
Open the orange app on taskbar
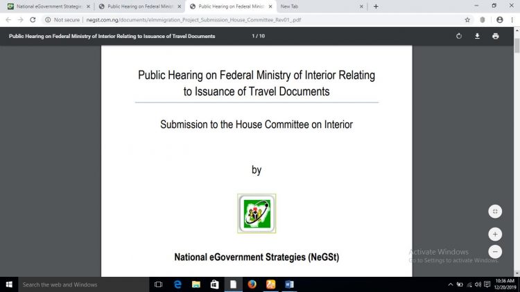(x=270, y=284)
